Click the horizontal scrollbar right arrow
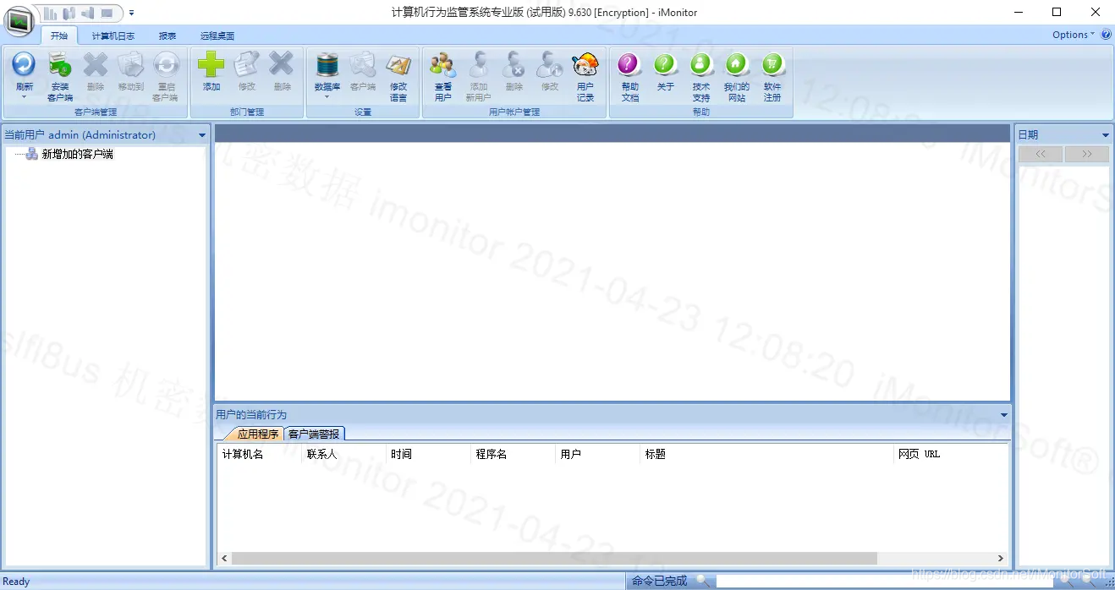Screen dimensions: 1115x590 (x=1001, y=559)
